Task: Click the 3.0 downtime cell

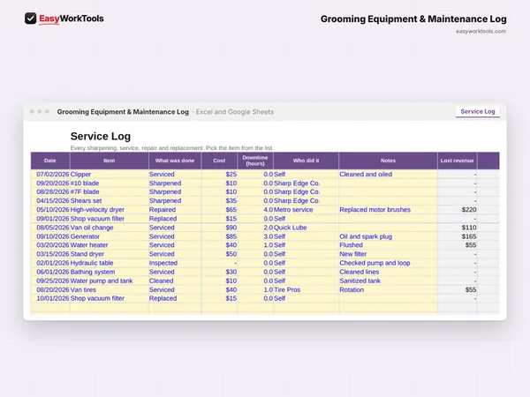Action: [255, 236]
